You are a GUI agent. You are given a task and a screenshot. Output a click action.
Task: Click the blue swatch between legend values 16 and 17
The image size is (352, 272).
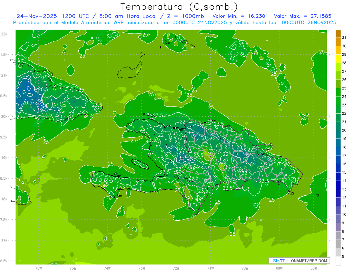click(338, 160)
